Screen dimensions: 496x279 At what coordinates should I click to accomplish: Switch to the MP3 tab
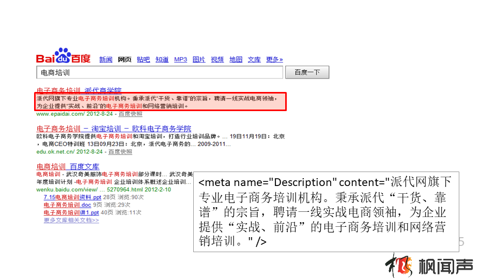[181, 59]
